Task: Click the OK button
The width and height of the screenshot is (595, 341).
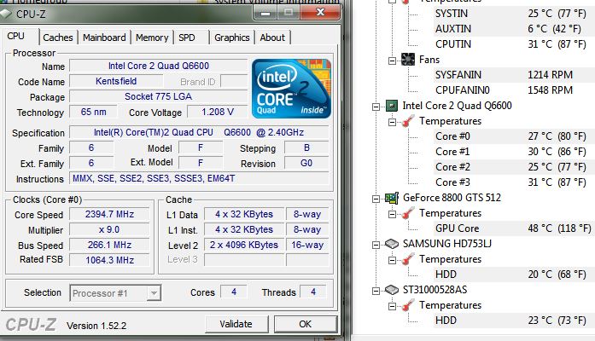Action: click(305, 324)
